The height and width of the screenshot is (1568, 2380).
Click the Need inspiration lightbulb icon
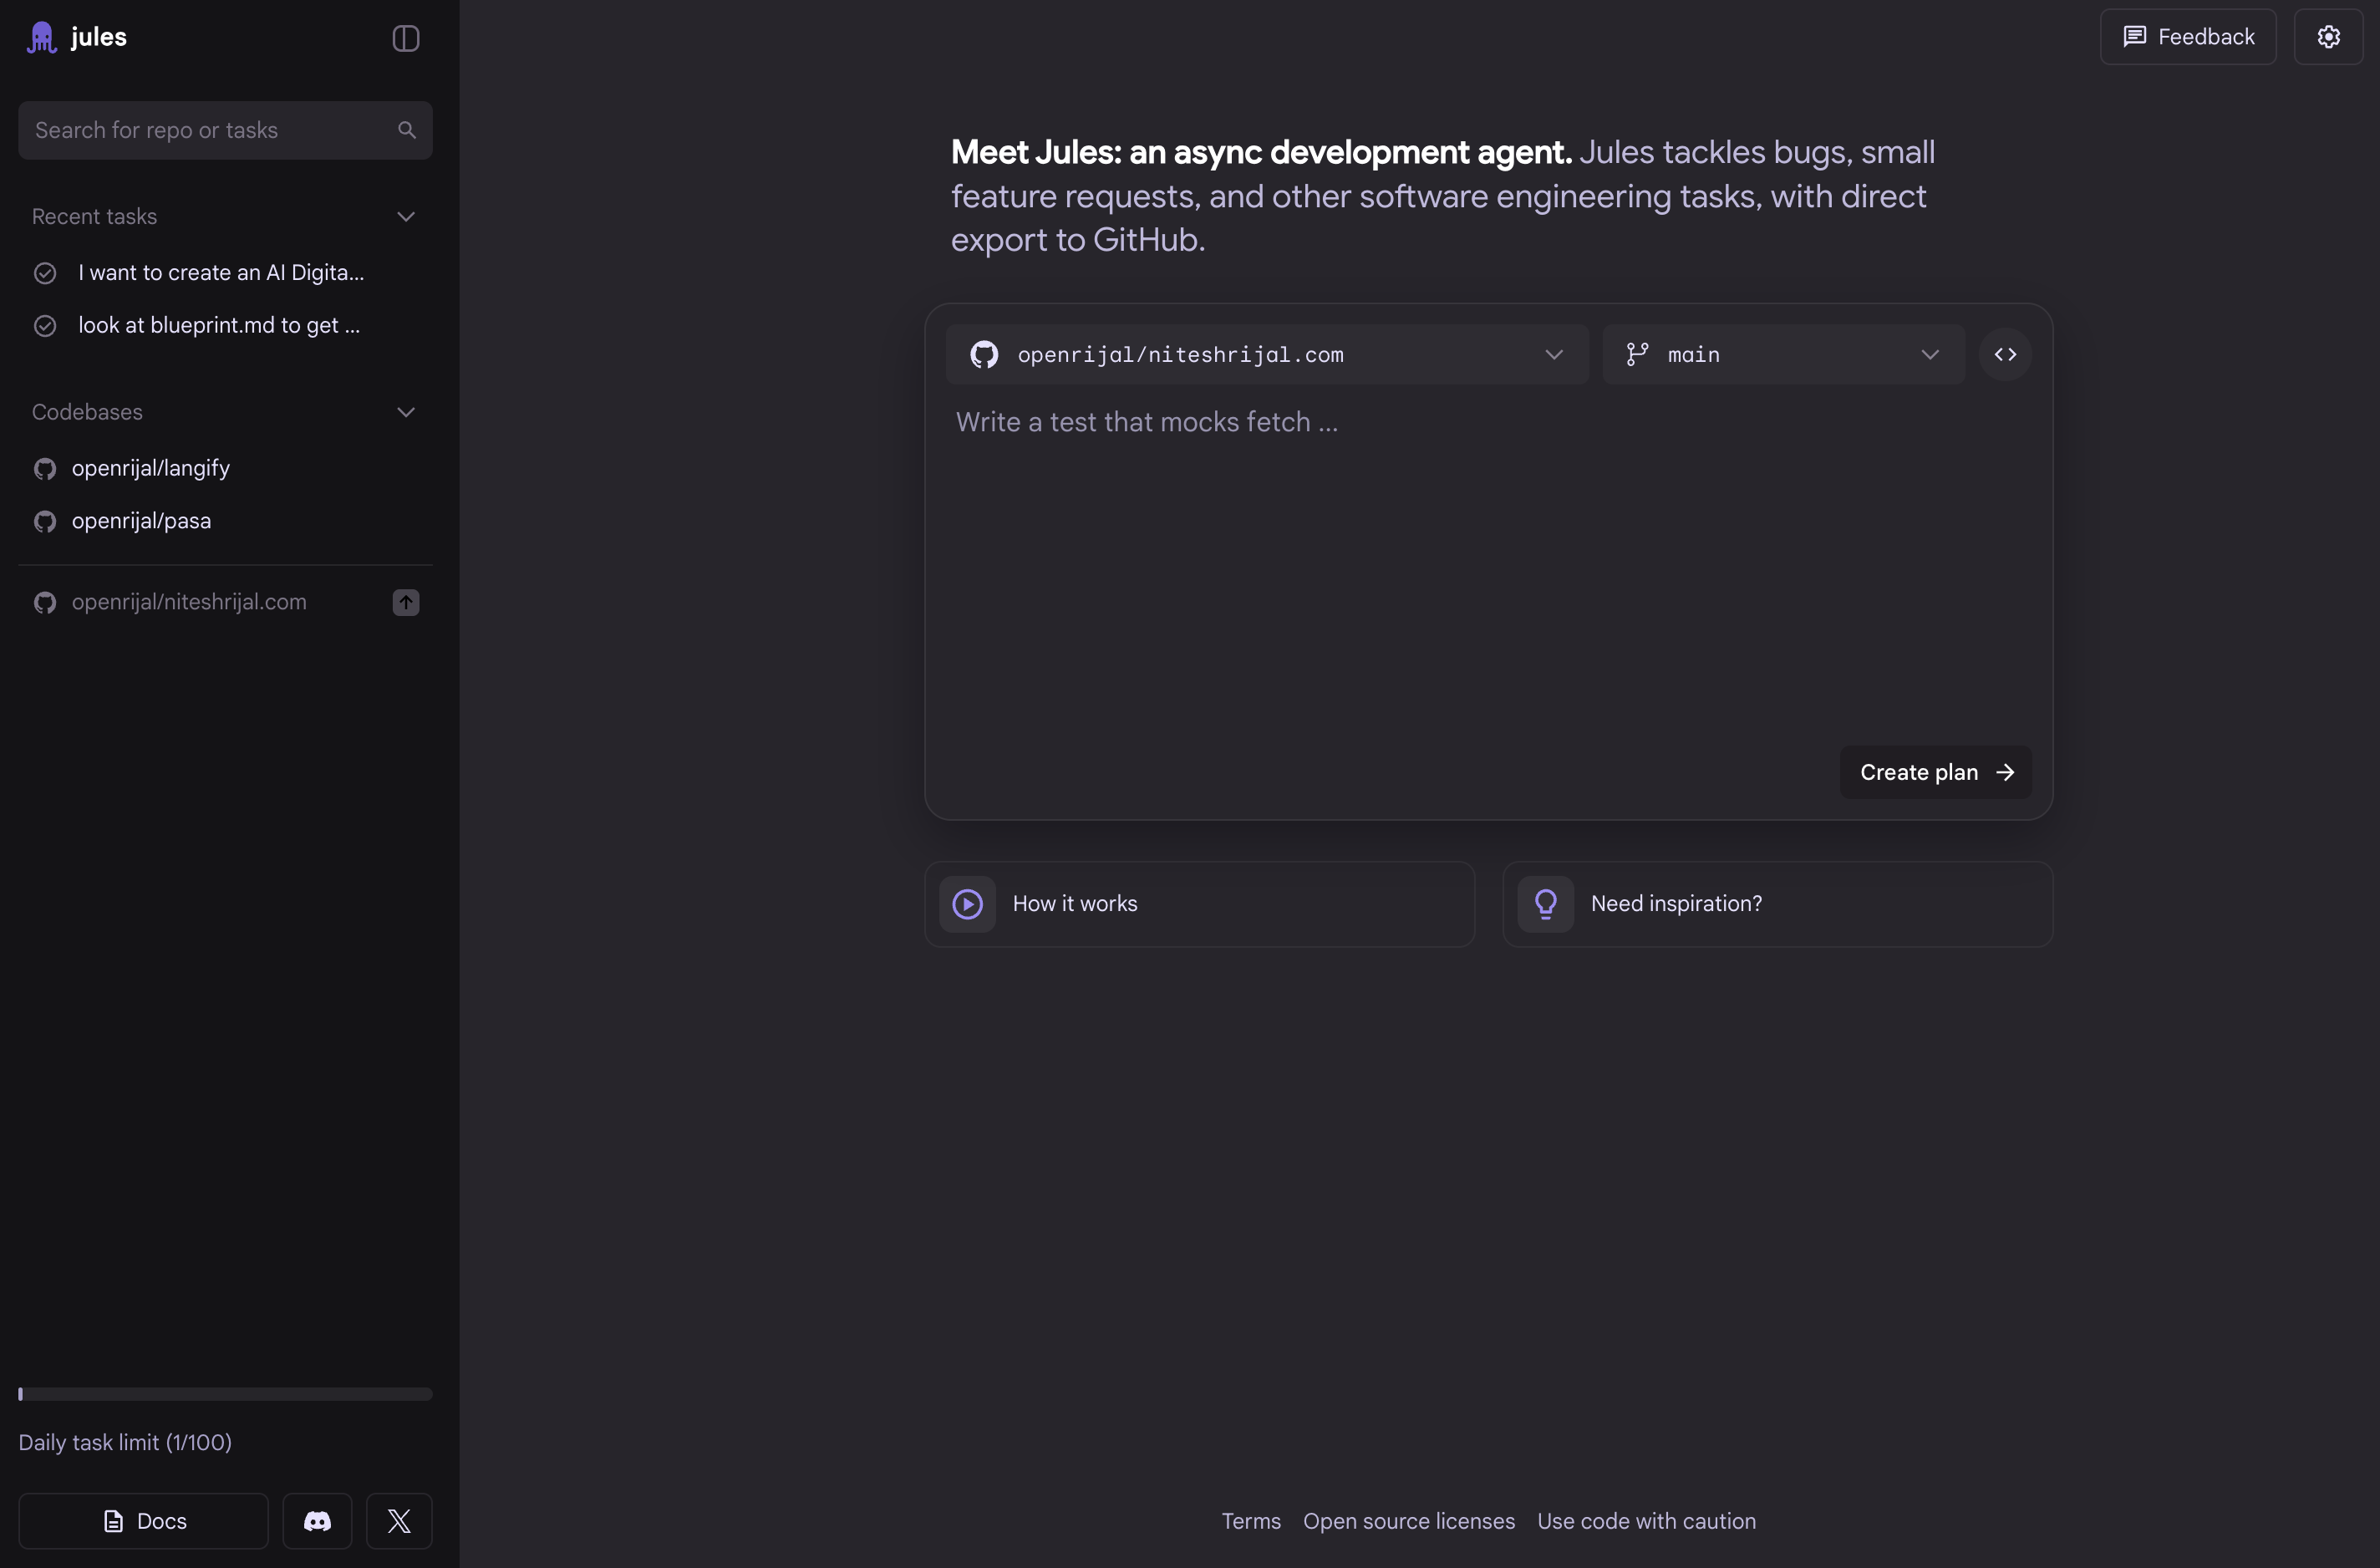1545,904
